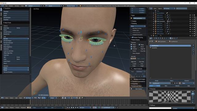The width and height of the screenshot is (197, 111).
Task: Open the Help menu
Action: [x=22, y=6]
